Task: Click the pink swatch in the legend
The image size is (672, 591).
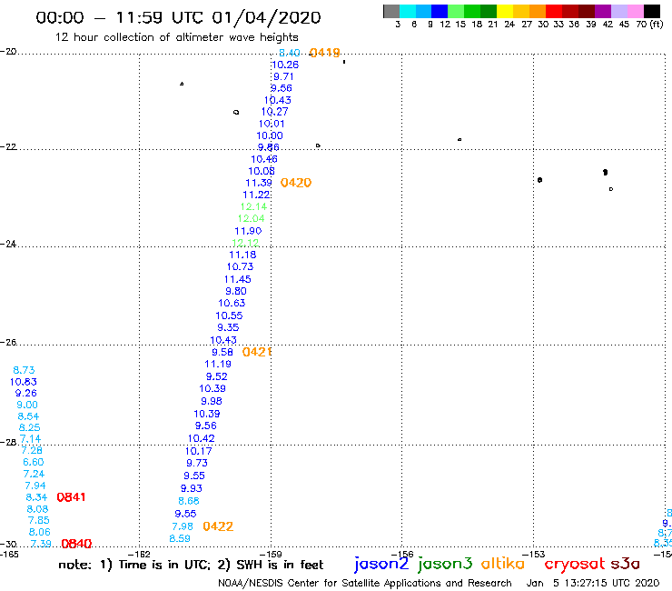Action: click(636, 11)
